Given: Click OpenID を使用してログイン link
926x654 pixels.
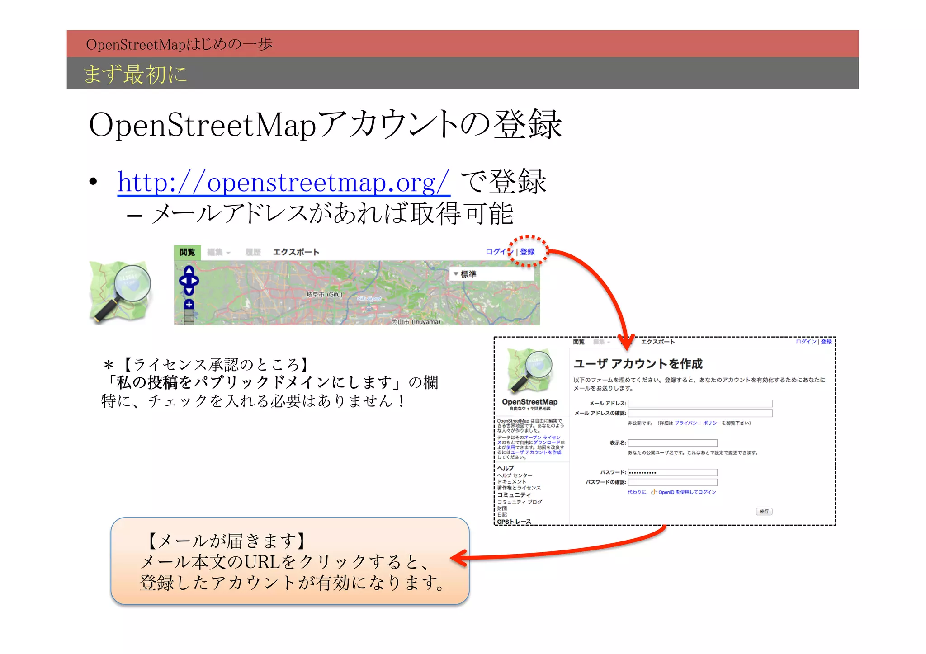Looking at the screenshot, I should (687, 492).
